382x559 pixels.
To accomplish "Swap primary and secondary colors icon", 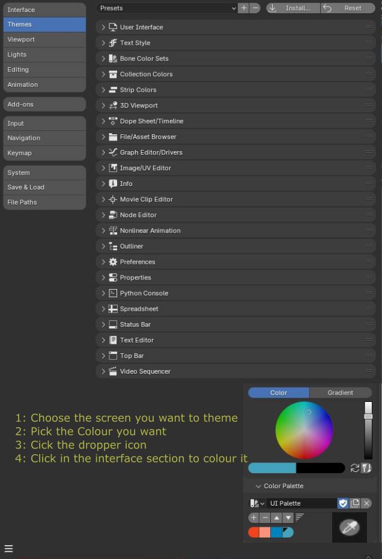I will [x=355, y=468].
